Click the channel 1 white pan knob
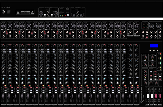The height and width of the screenshot is (107, 163). (4, 83)
